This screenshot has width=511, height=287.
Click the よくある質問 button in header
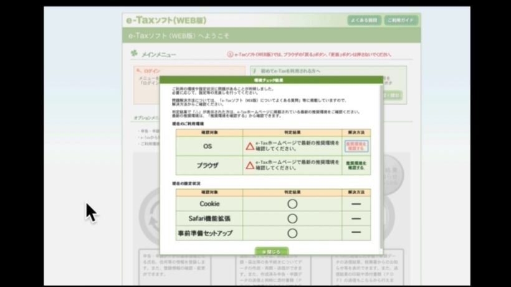click(364, 21)
